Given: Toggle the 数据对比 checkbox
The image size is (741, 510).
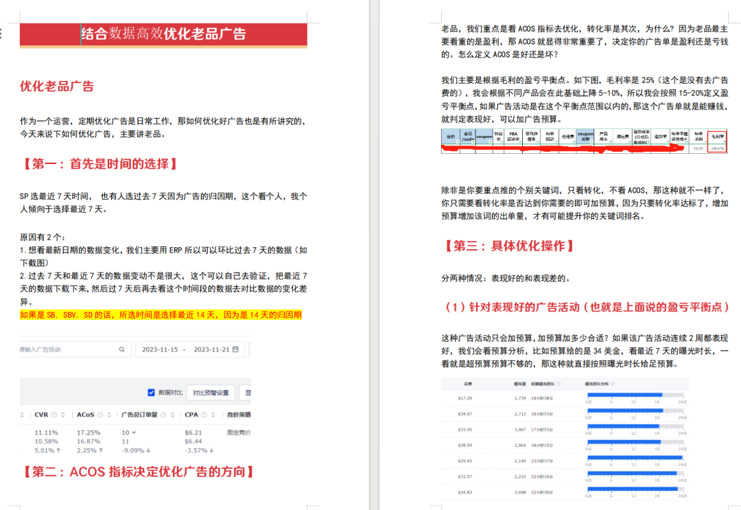Looking at the screenshot, I should tap(152, 392).
